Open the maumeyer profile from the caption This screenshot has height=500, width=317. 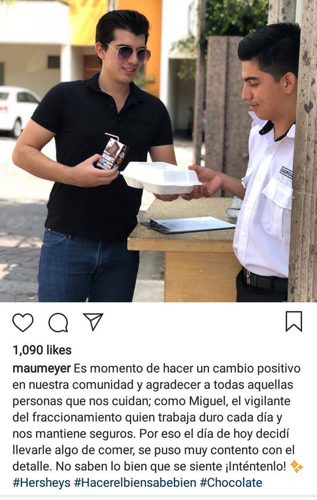click(x=42, y=369)
